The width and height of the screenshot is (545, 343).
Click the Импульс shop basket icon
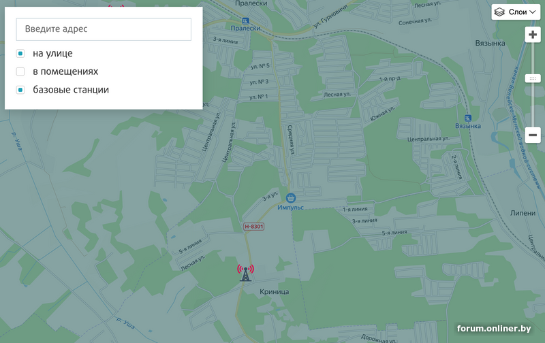pos(291,198)
